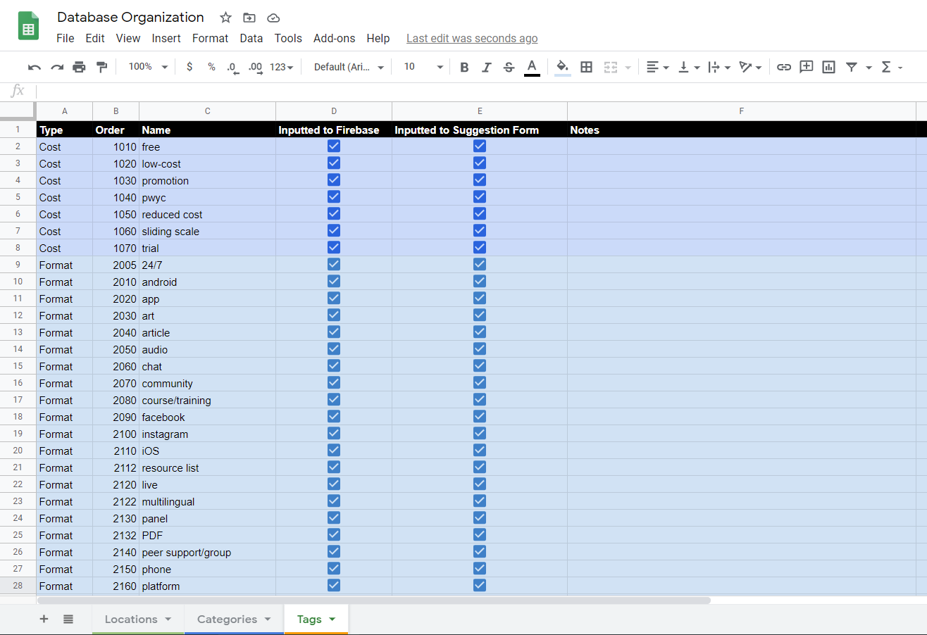Open the Borders tool

click(586, 67)
